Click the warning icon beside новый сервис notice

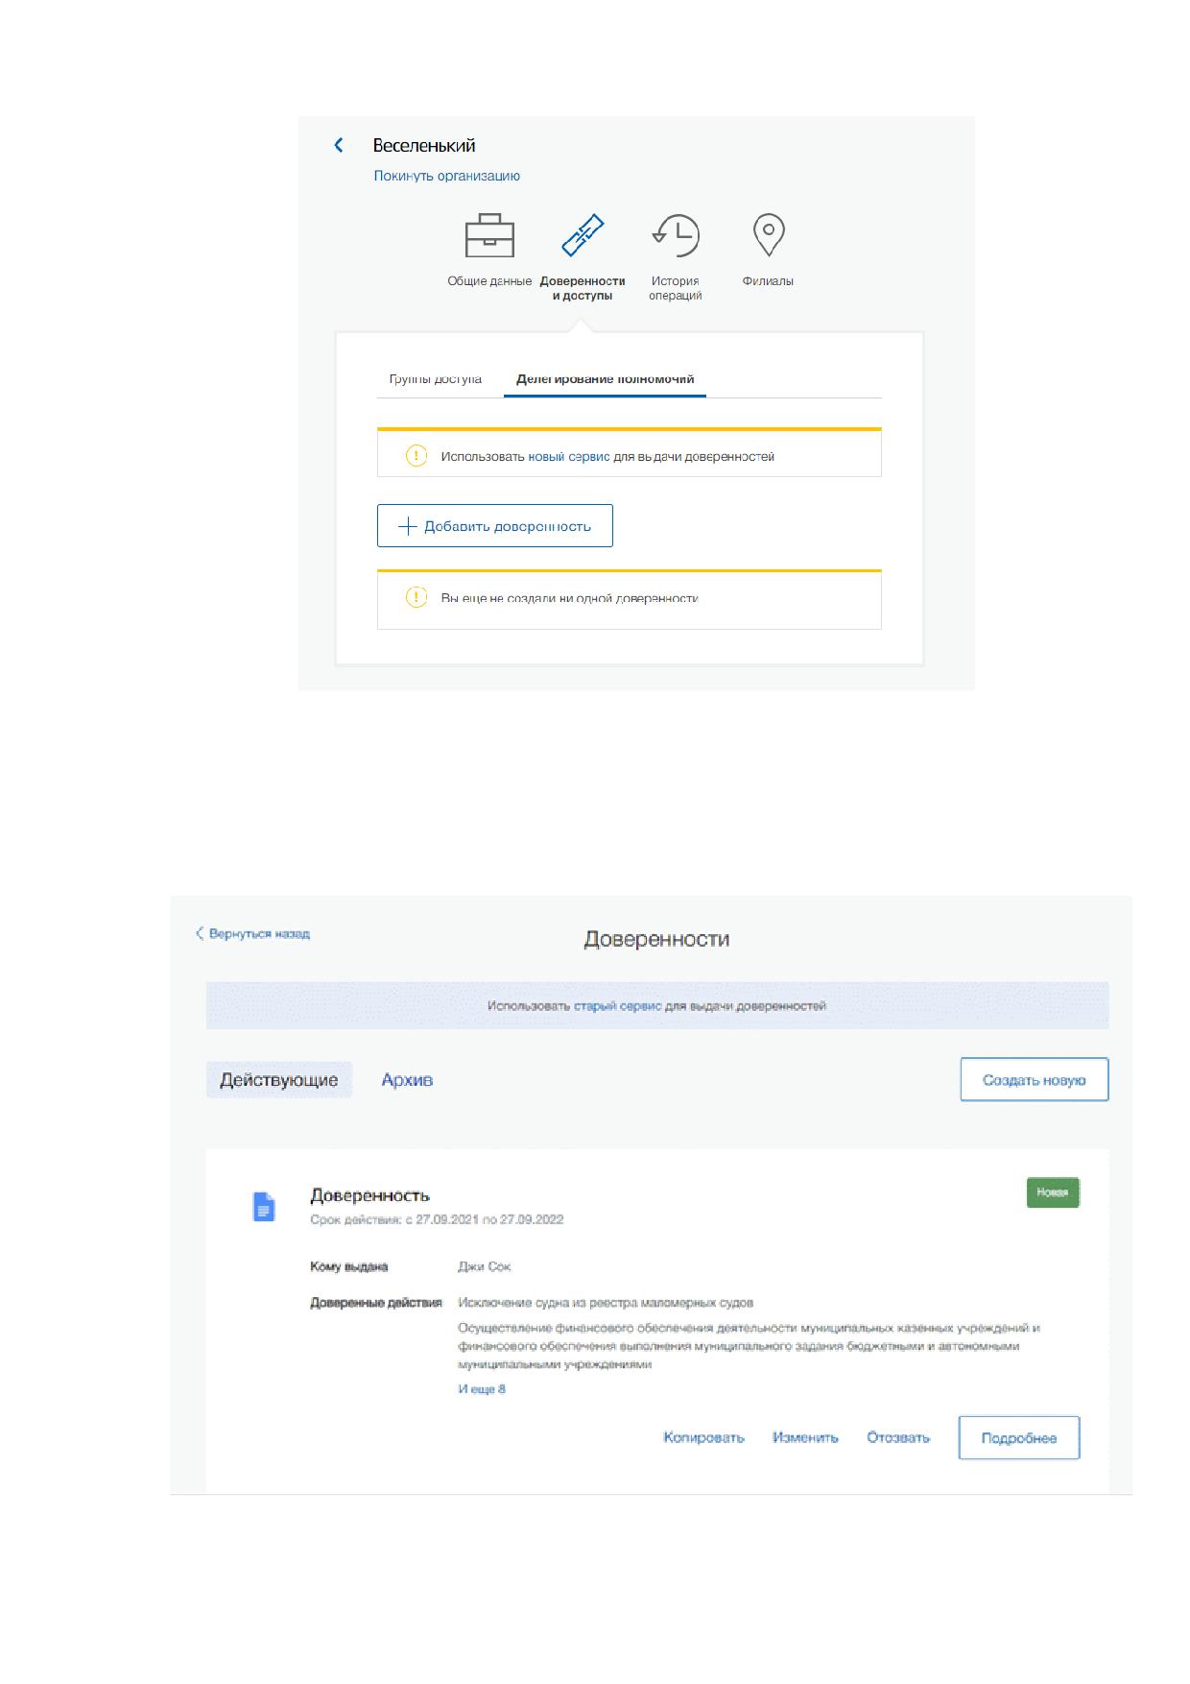pyautogui.click(x=416, y=456)
